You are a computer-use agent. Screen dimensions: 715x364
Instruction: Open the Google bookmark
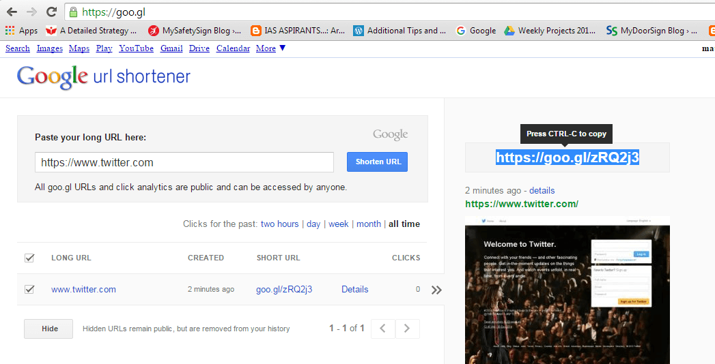[x=476, y=31]
